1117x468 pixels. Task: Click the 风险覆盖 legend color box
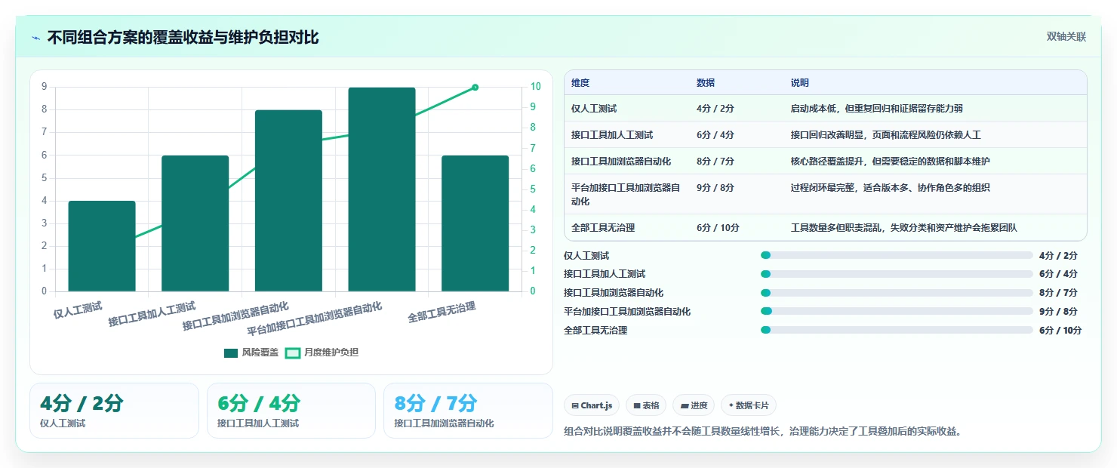[231, 353]
